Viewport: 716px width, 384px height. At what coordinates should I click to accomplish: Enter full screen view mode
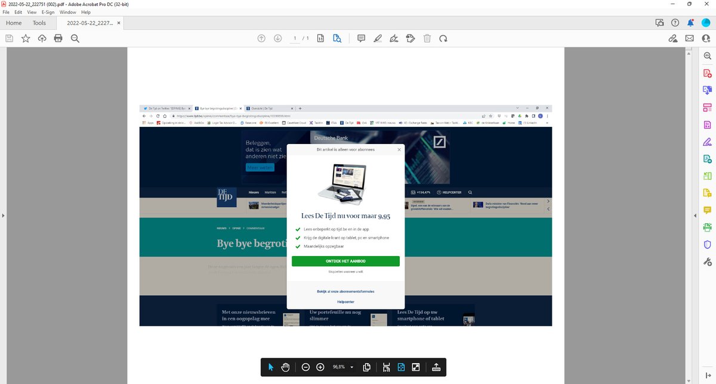point(416,367)
